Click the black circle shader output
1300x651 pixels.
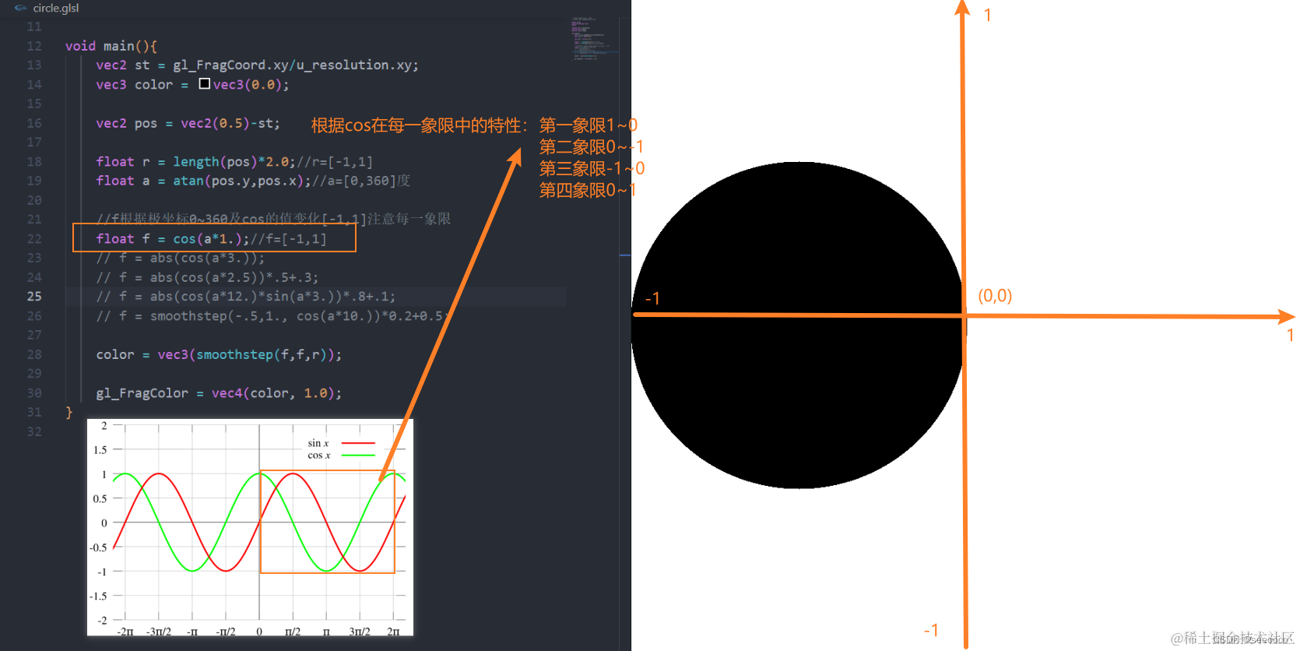798,325
